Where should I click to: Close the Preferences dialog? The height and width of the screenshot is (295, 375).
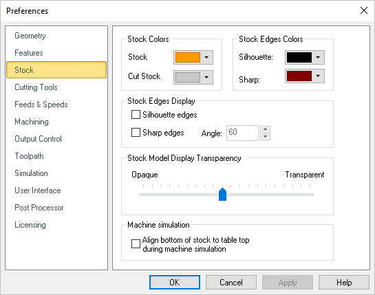tap(364, 10)
